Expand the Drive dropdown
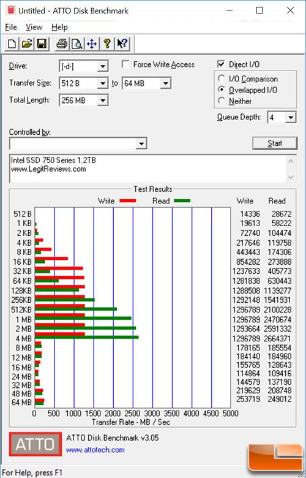The image size is (306, 478). coord(103,66)
